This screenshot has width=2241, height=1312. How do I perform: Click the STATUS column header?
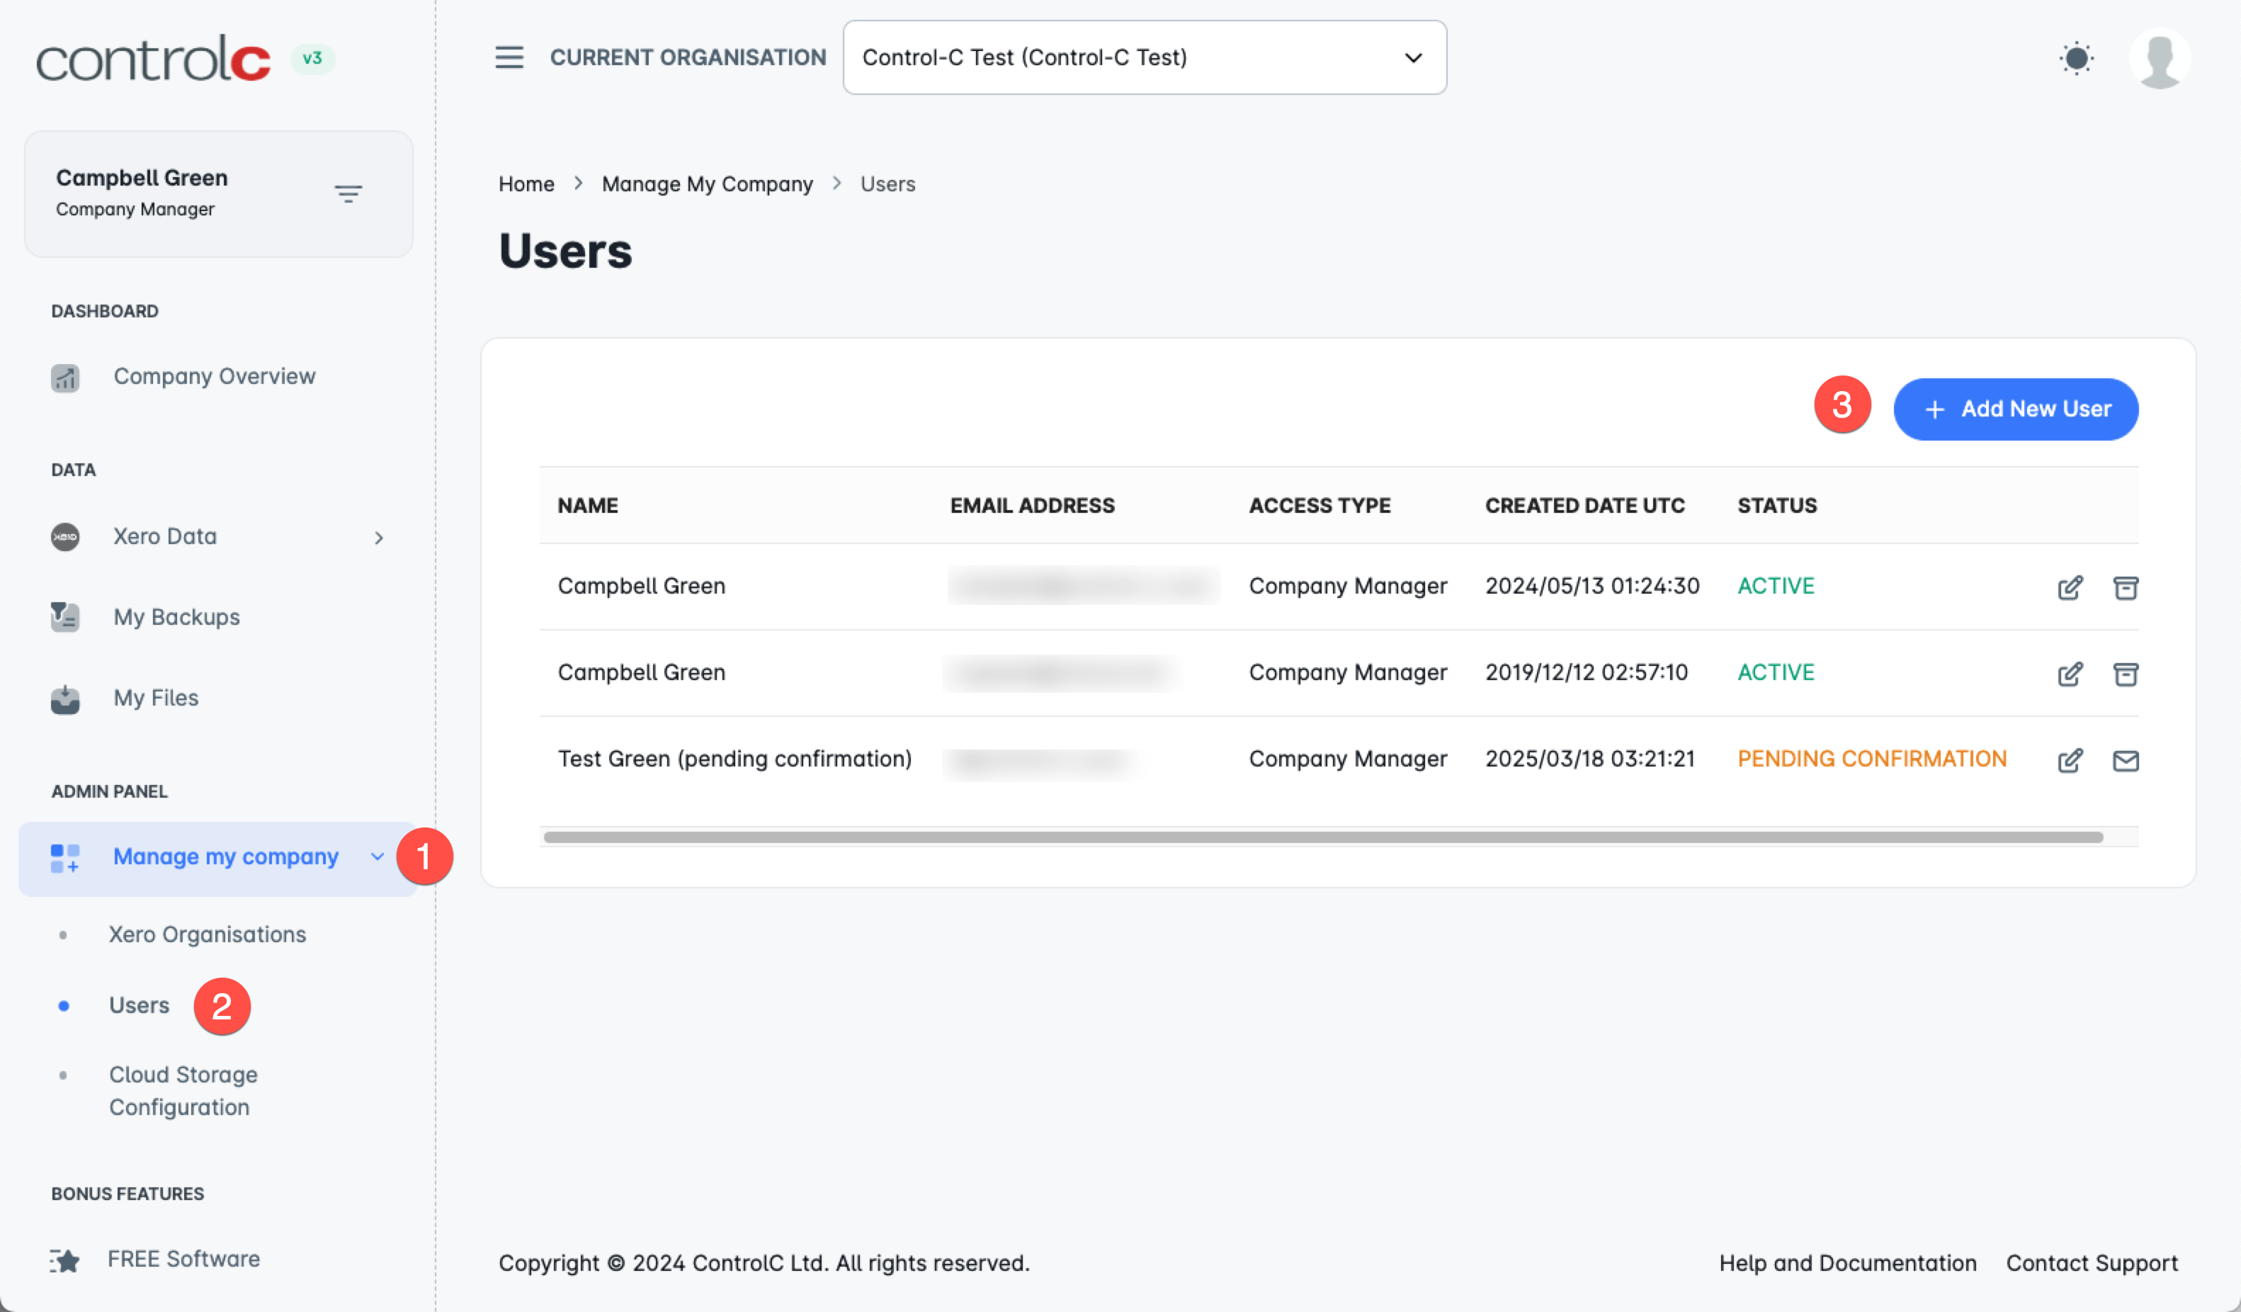(x=1777, y=505)
